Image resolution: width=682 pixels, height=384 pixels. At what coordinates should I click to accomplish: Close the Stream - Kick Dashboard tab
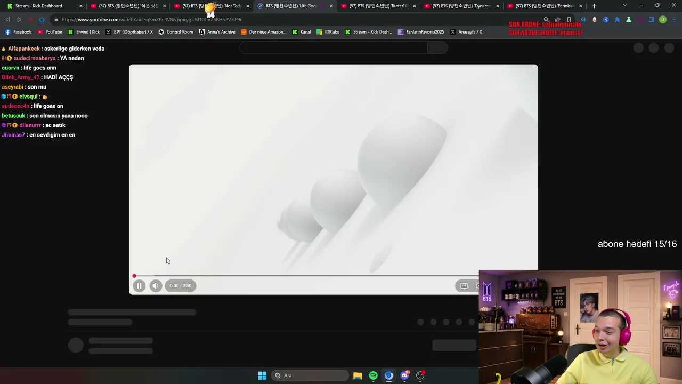coord(81,6)
